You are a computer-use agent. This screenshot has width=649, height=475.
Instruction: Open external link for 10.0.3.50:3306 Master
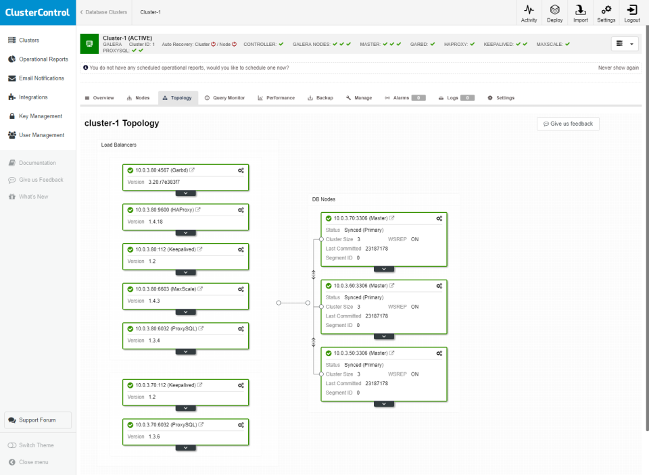point(391,353)
